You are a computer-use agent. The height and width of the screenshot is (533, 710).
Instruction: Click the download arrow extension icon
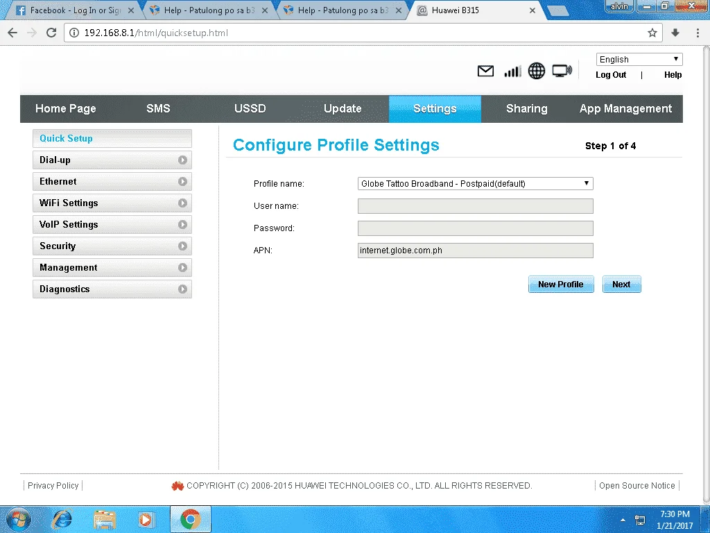tap(675, 33)
